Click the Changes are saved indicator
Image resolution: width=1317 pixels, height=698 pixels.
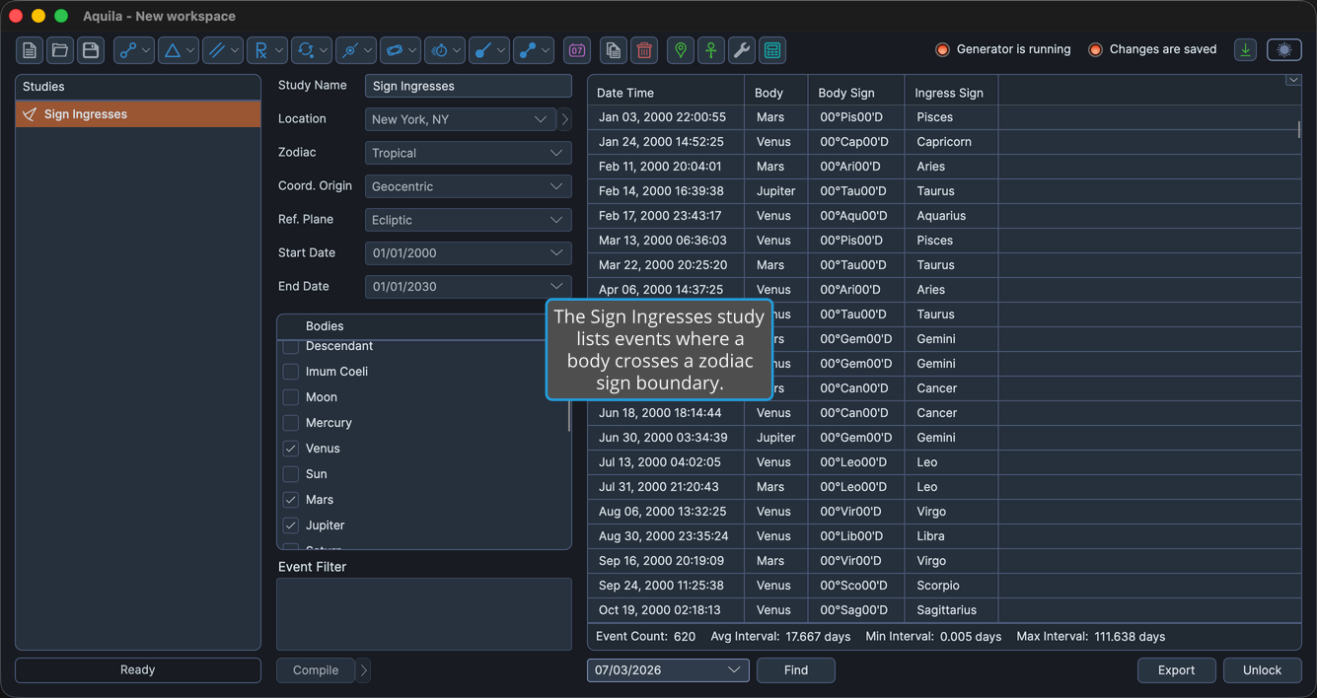tap(1152, 49)
